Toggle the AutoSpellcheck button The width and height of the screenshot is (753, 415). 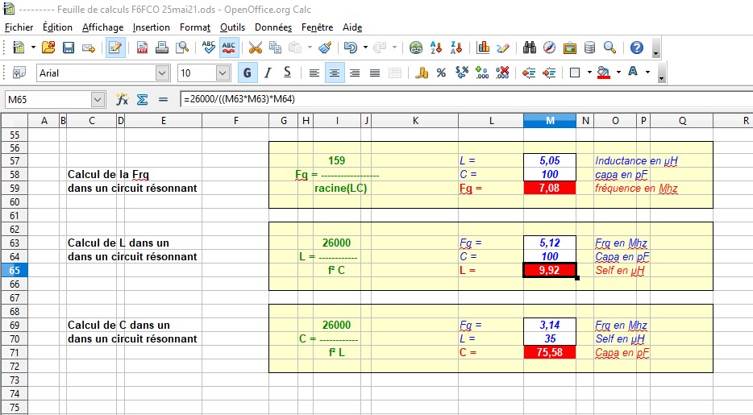[x=229, y=48]
